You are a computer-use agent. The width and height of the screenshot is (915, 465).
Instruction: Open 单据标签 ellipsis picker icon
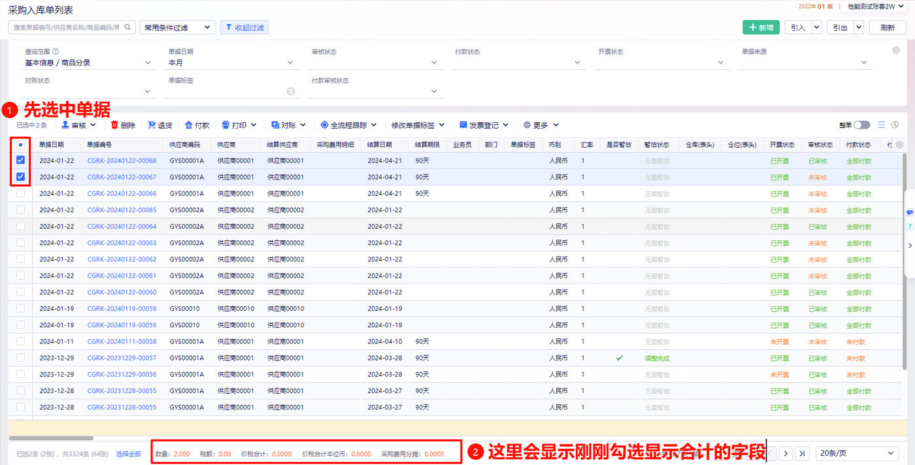click(291, 91)
